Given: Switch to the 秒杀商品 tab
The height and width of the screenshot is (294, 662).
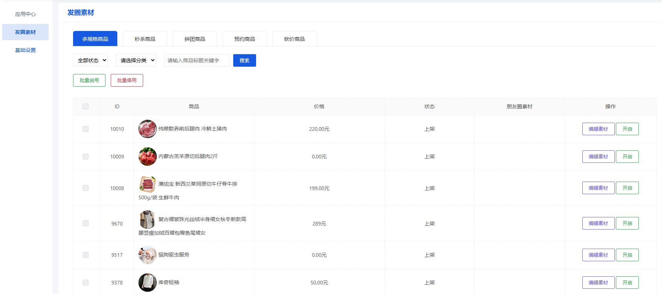Looking at the screenshot, I should pyautogui.click(x=145, y=39).
